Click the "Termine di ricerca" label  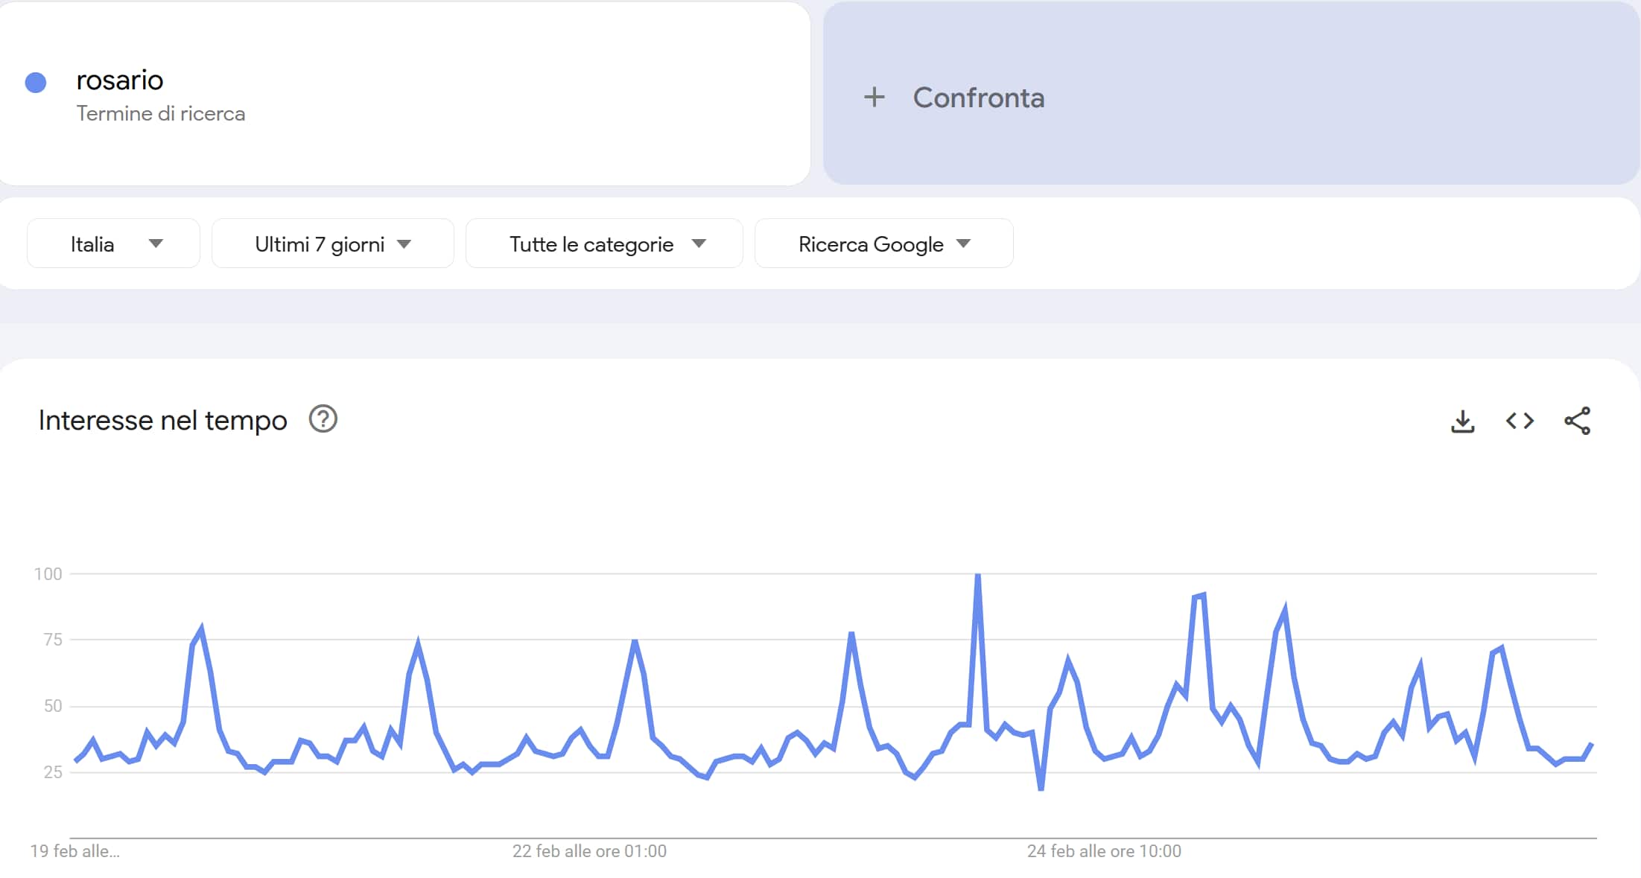tap(160, 113)
